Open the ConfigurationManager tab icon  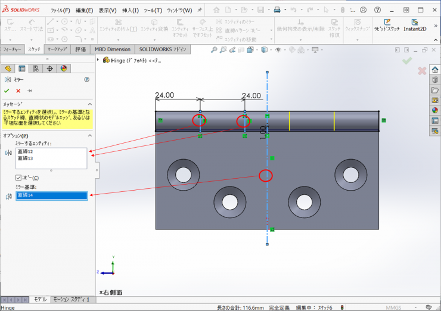coord(36,69)
